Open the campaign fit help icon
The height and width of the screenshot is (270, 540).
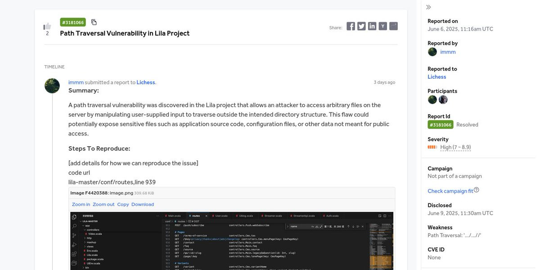[x=477, y=190]
